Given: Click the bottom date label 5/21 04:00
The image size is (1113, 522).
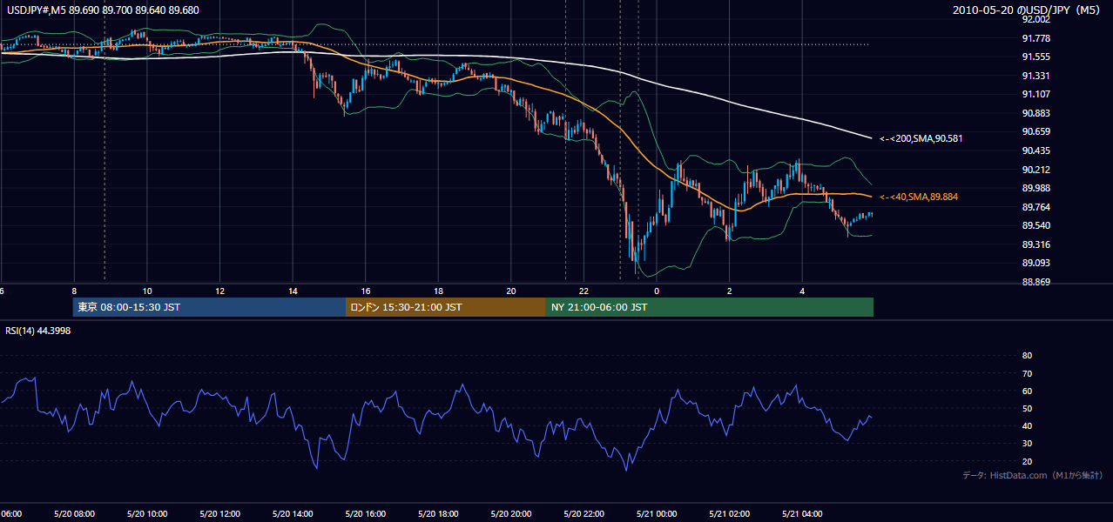Looking at the screenshot, I should tap(802, 513).
